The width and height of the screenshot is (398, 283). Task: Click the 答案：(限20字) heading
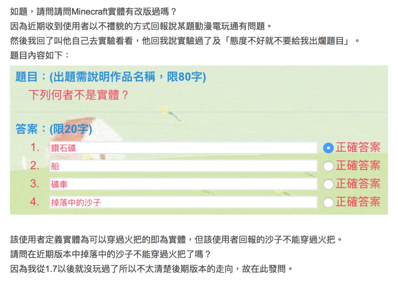coord(53,129)
